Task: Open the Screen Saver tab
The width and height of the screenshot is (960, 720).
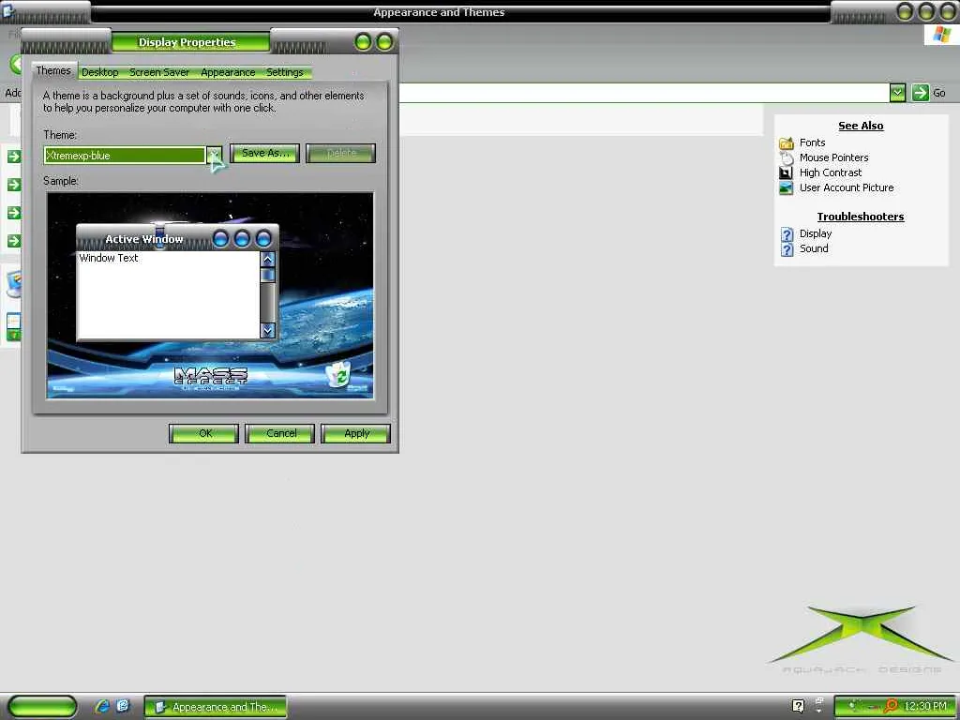Action: (159, 72)
